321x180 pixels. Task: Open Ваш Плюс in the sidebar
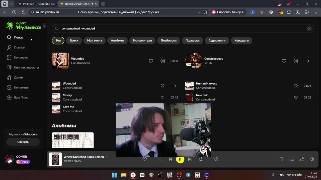(18, 97)
